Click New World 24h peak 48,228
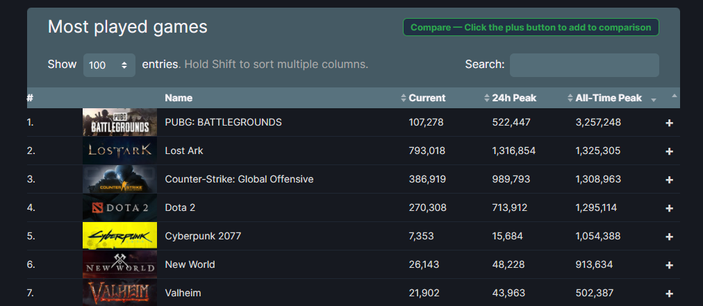 click(x=508, y=264)
